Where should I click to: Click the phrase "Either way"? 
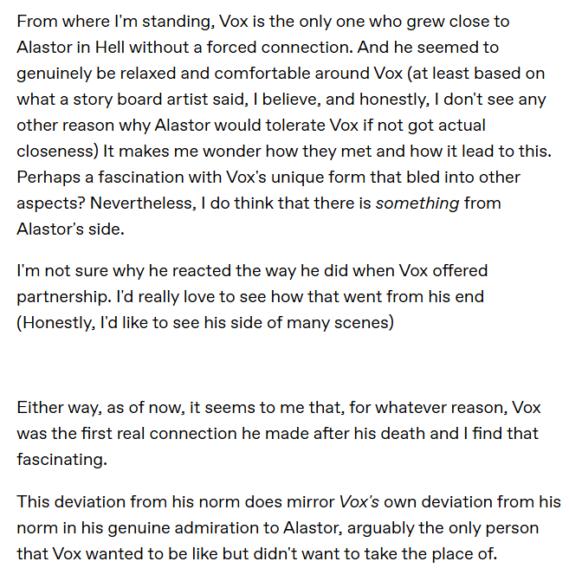tap(54, 407)
